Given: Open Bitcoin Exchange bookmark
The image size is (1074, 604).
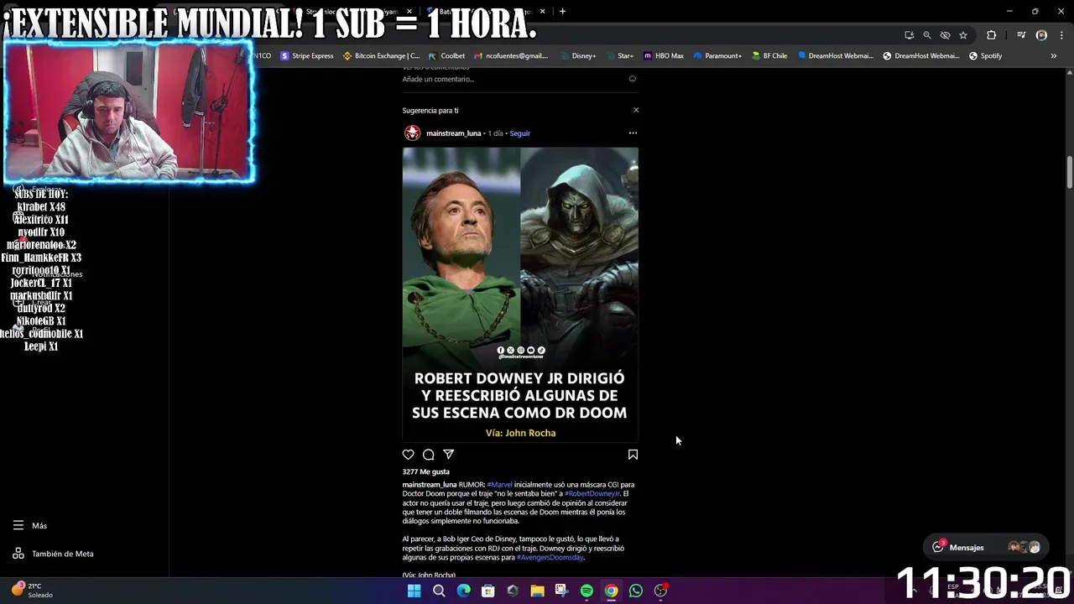Looking at the screenshot, I should 381,56.
